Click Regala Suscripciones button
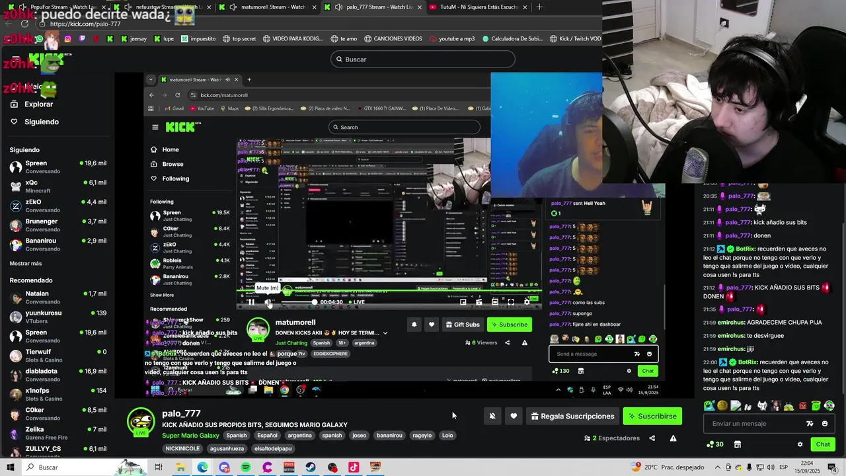The image size is (846, 476). (x=572, y=416)
